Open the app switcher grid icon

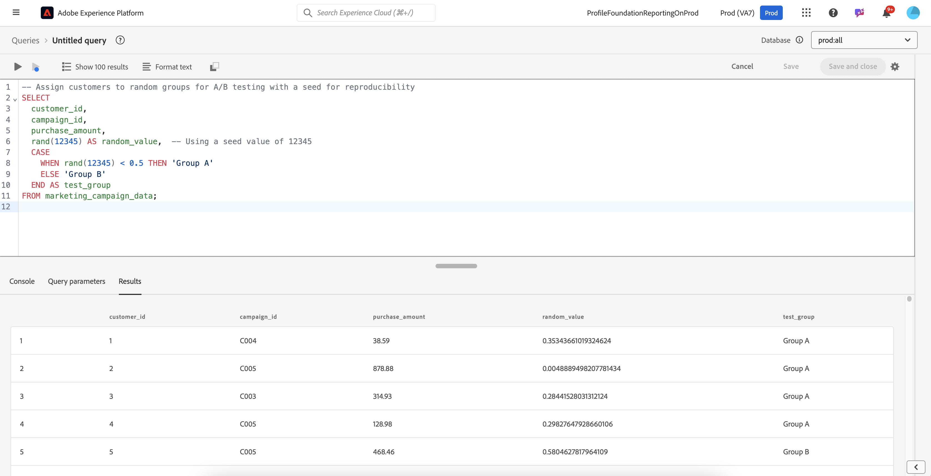[806, 13]
